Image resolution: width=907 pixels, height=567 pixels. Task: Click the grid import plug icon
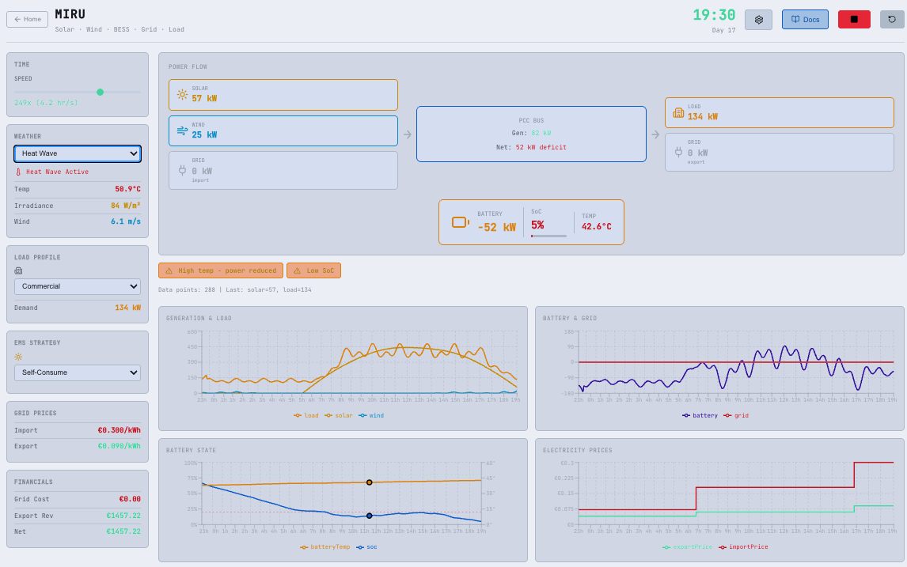(x=182, y=170)
